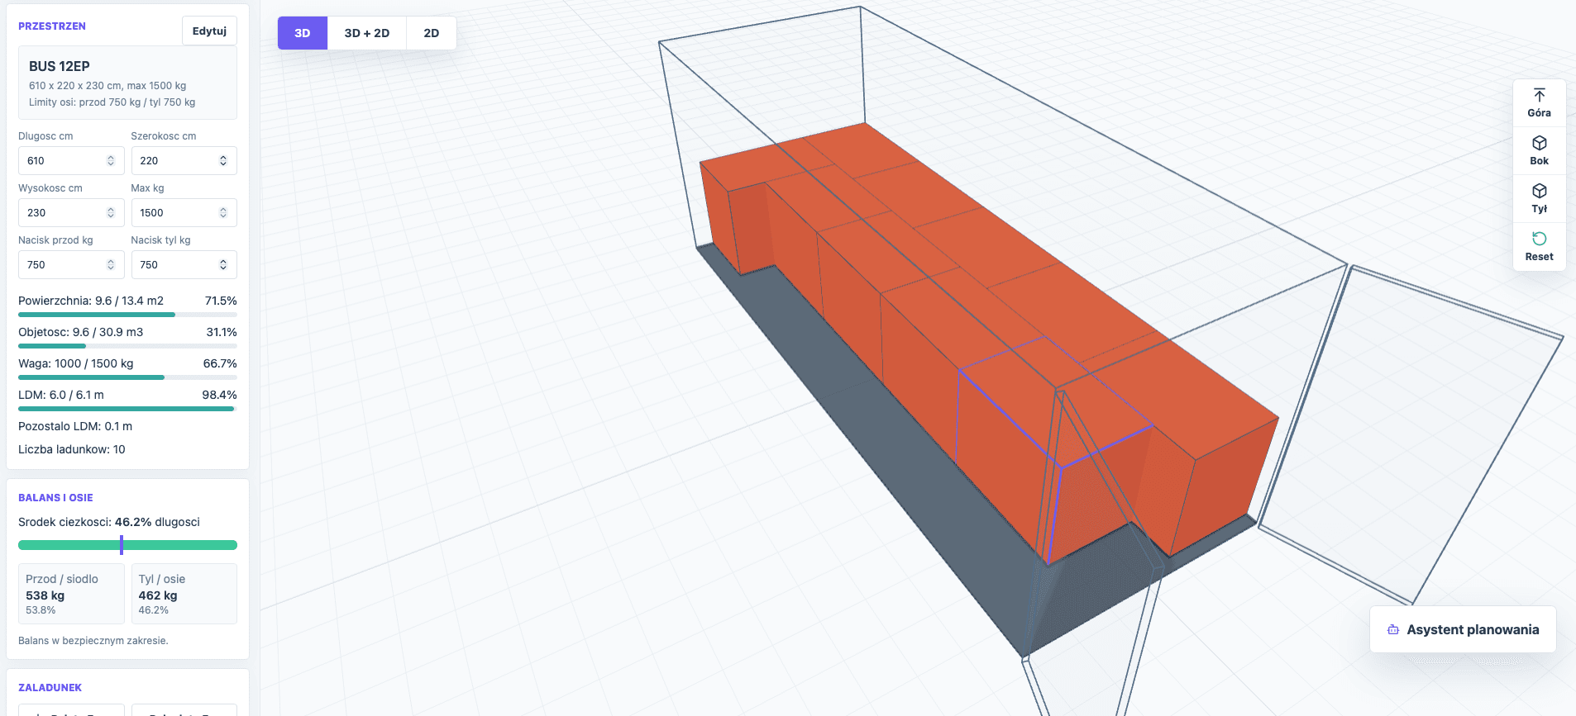Click the 'Limity osi' axle limits line
The width and height of the screenshot is (1576, 716).
tap(112, 102)
